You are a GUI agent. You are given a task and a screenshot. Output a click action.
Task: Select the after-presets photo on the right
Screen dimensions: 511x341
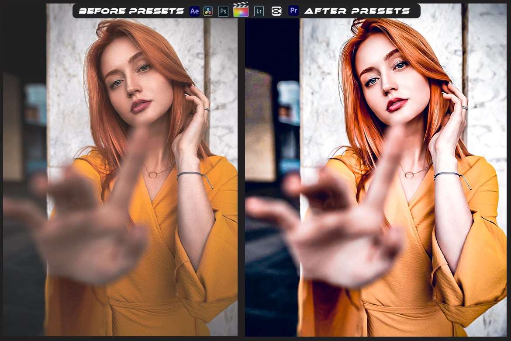coord(376,170)
